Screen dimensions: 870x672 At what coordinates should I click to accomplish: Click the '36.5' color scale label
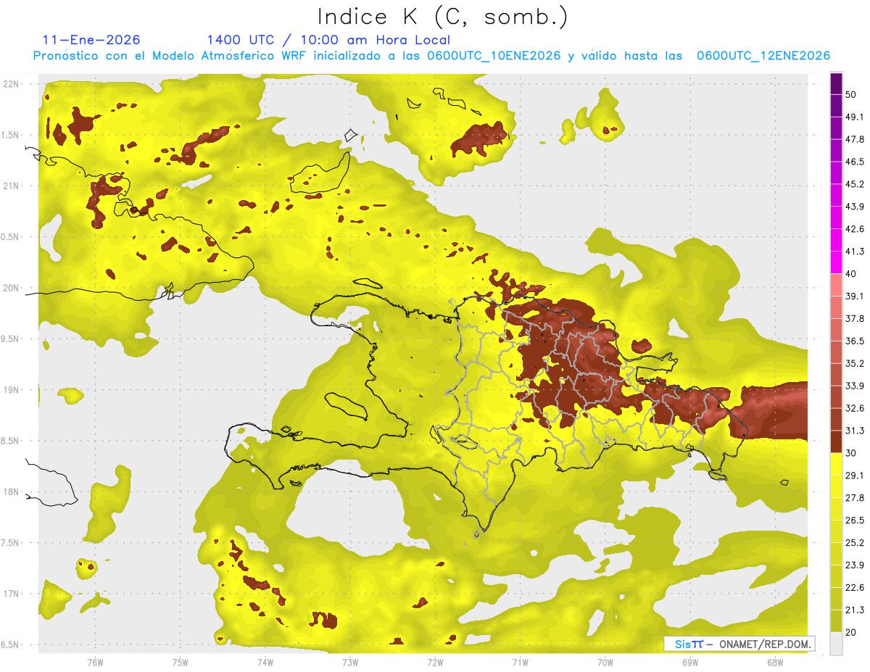[855, 341]
